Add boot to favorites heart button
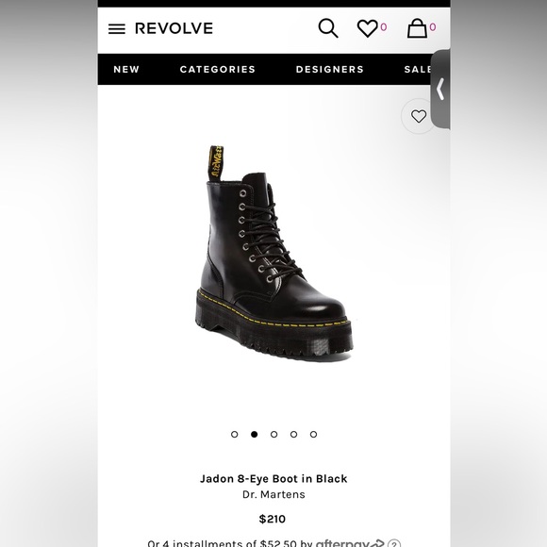This screenshot has height=547, width=547. click(419, 116)
